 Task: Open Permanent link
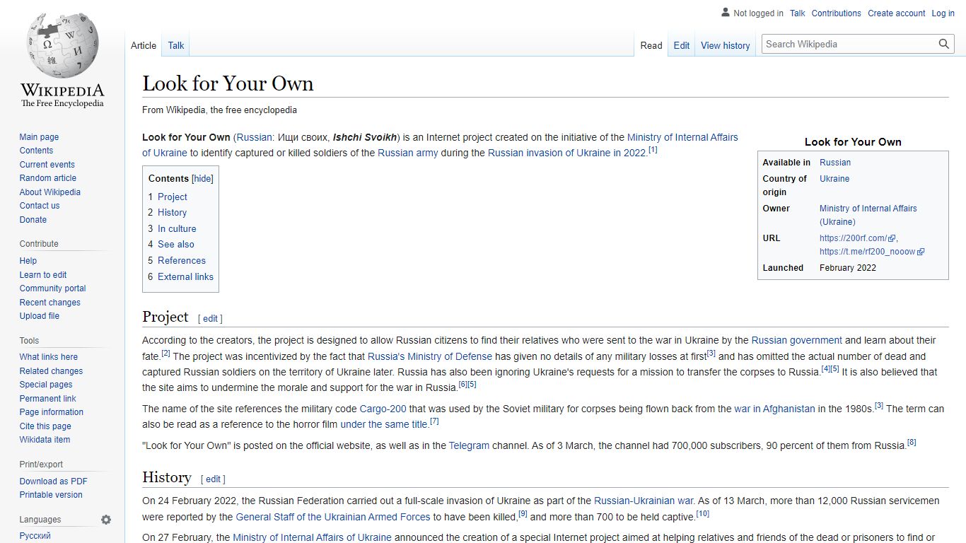(48, 399)
